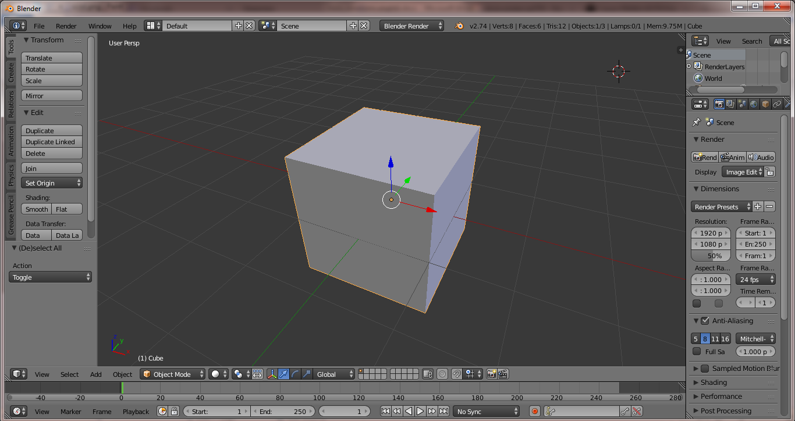Toggle snap magnet icon
The width and height of the screenshot is (795, 421).
point(457,374)
